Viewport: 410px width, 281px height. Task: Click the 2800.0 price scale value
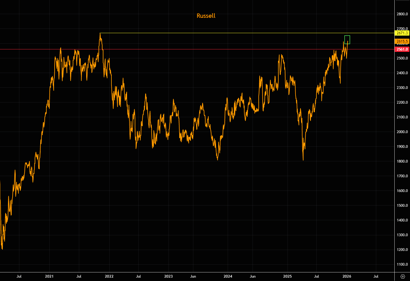pyautogui.click(x=402, y=14)
